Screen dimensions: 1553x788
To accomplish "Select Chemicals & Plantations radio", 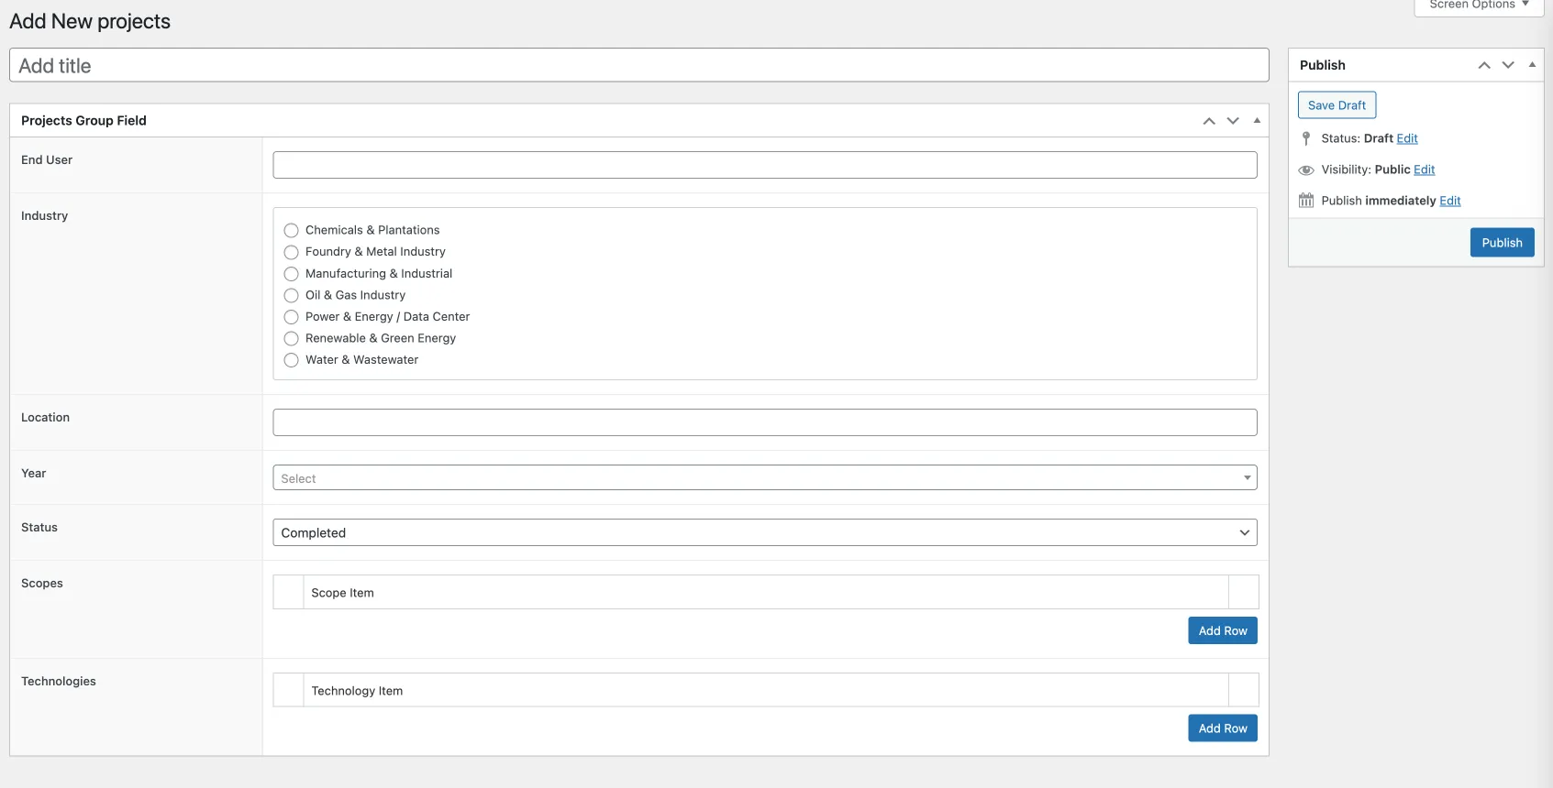I will click(x=291, y=230).
